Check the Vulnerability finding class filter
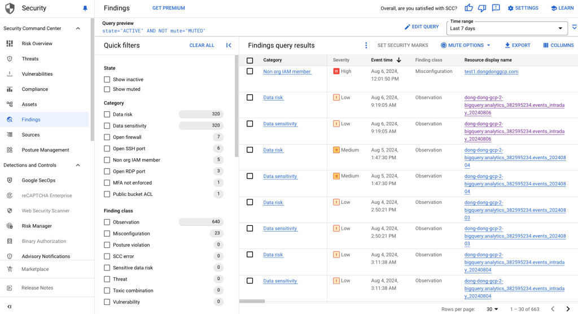 pos(107,302)
